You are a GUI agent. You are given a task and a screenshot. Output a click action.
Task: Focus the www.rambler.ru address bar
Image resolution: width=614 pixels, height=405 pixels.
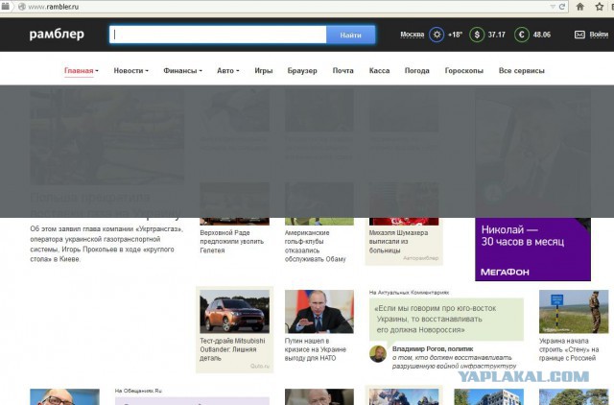point(286,7)
